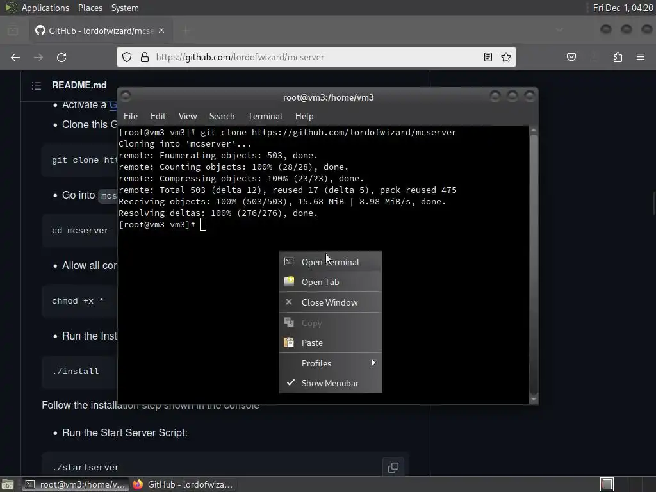Click './startserver' code text
This screenshot has height=492, width=656.
(x=86, y=467)
